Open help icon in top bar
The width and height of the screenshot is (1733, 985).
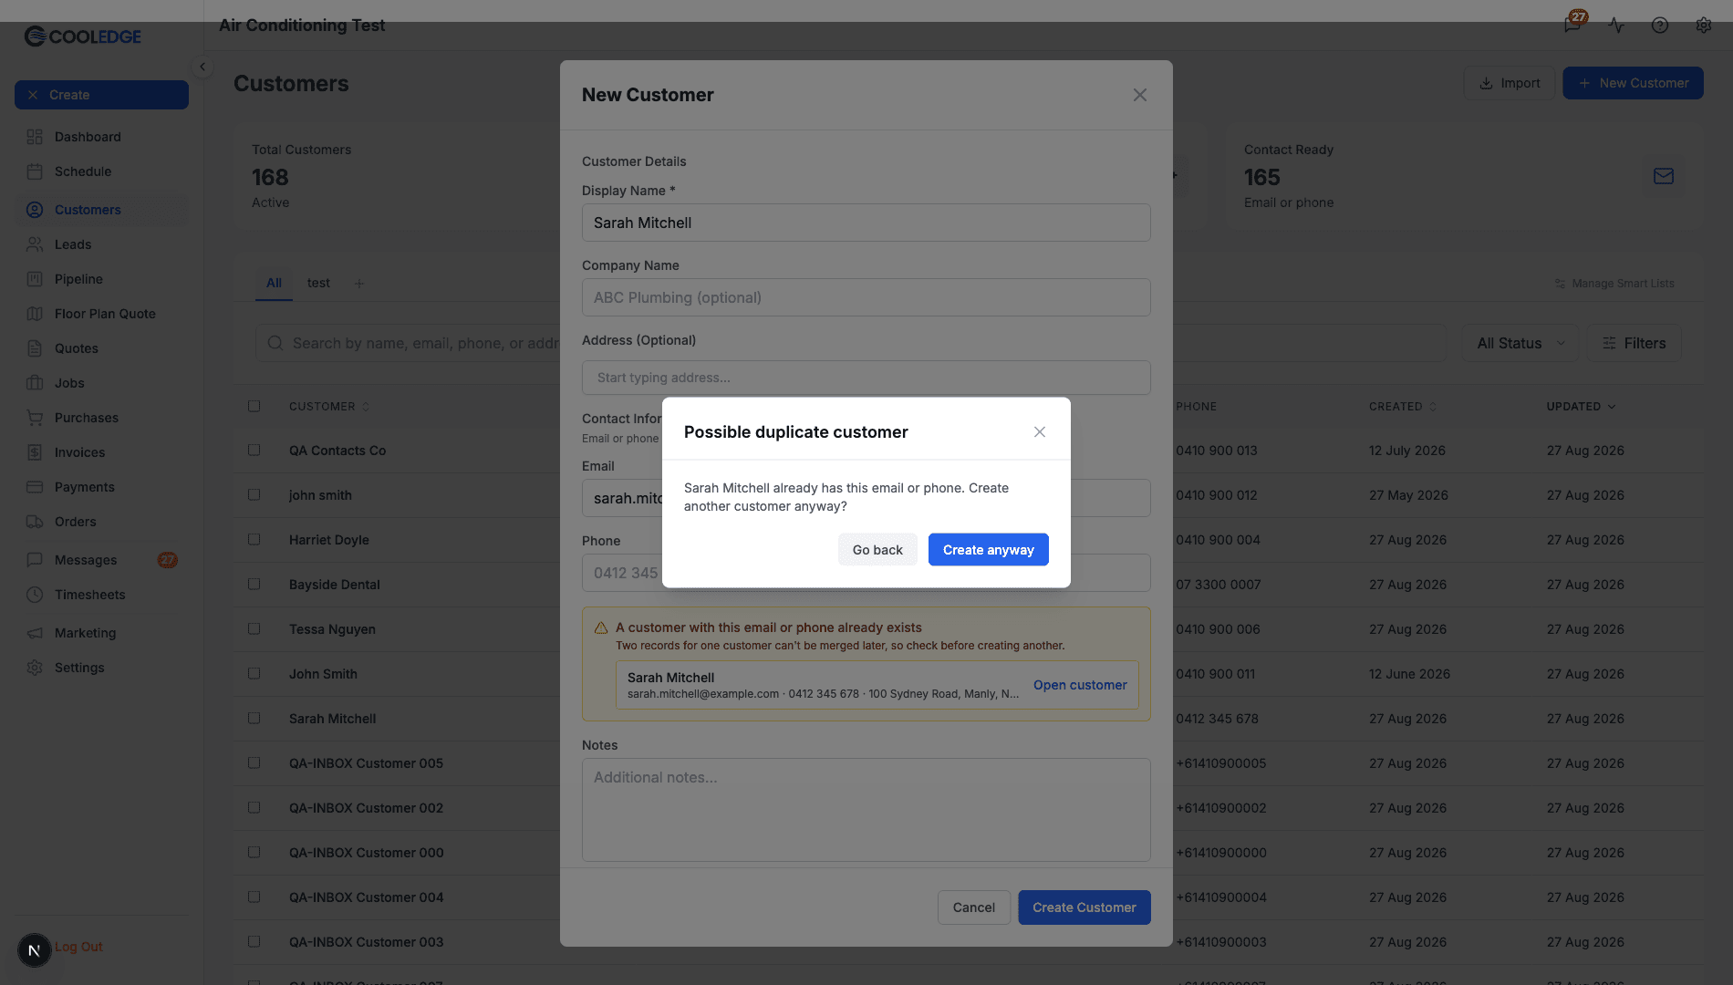pos(1660,25)
